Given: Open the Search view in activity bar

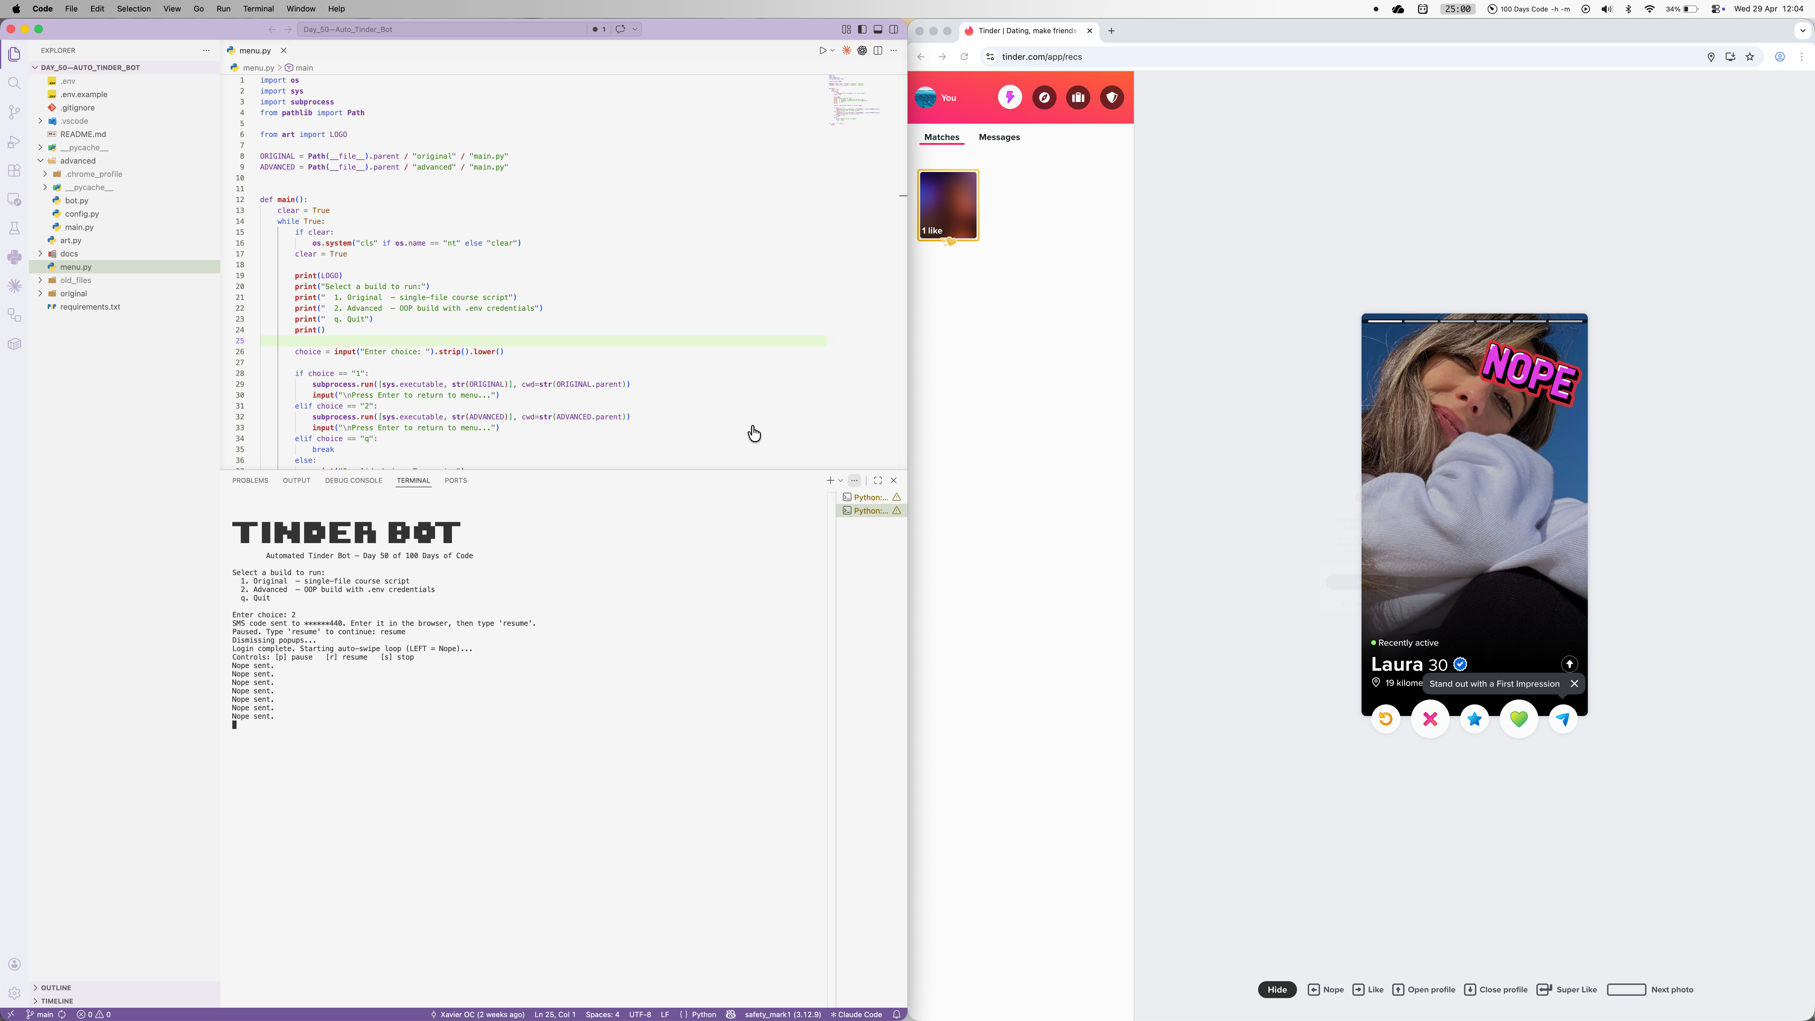Looking at the screenshot, I should 14,83.
